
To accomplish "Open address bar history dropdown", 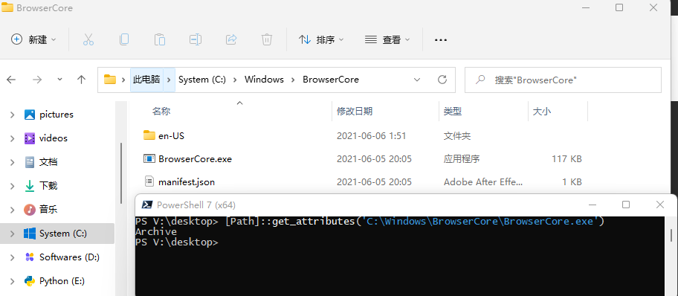I will coord(417,80).
